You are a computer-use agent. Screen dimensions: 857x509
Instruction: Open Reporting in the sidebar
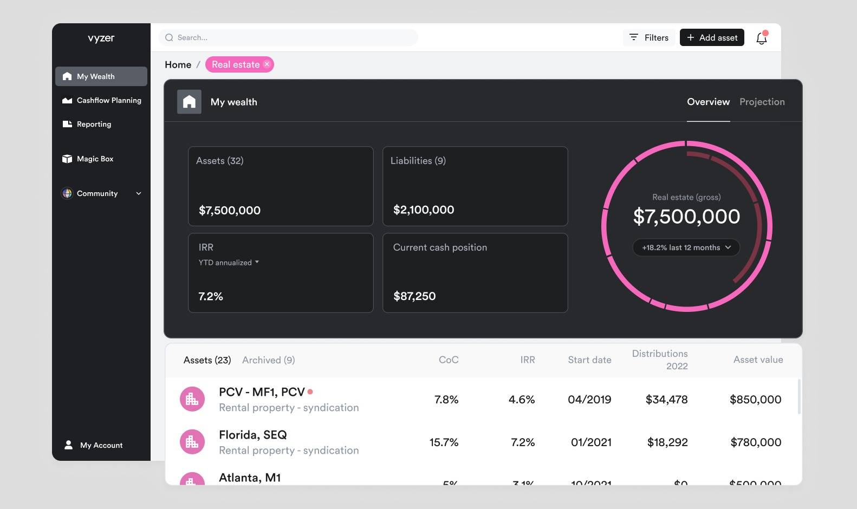(x=101, y=124)
